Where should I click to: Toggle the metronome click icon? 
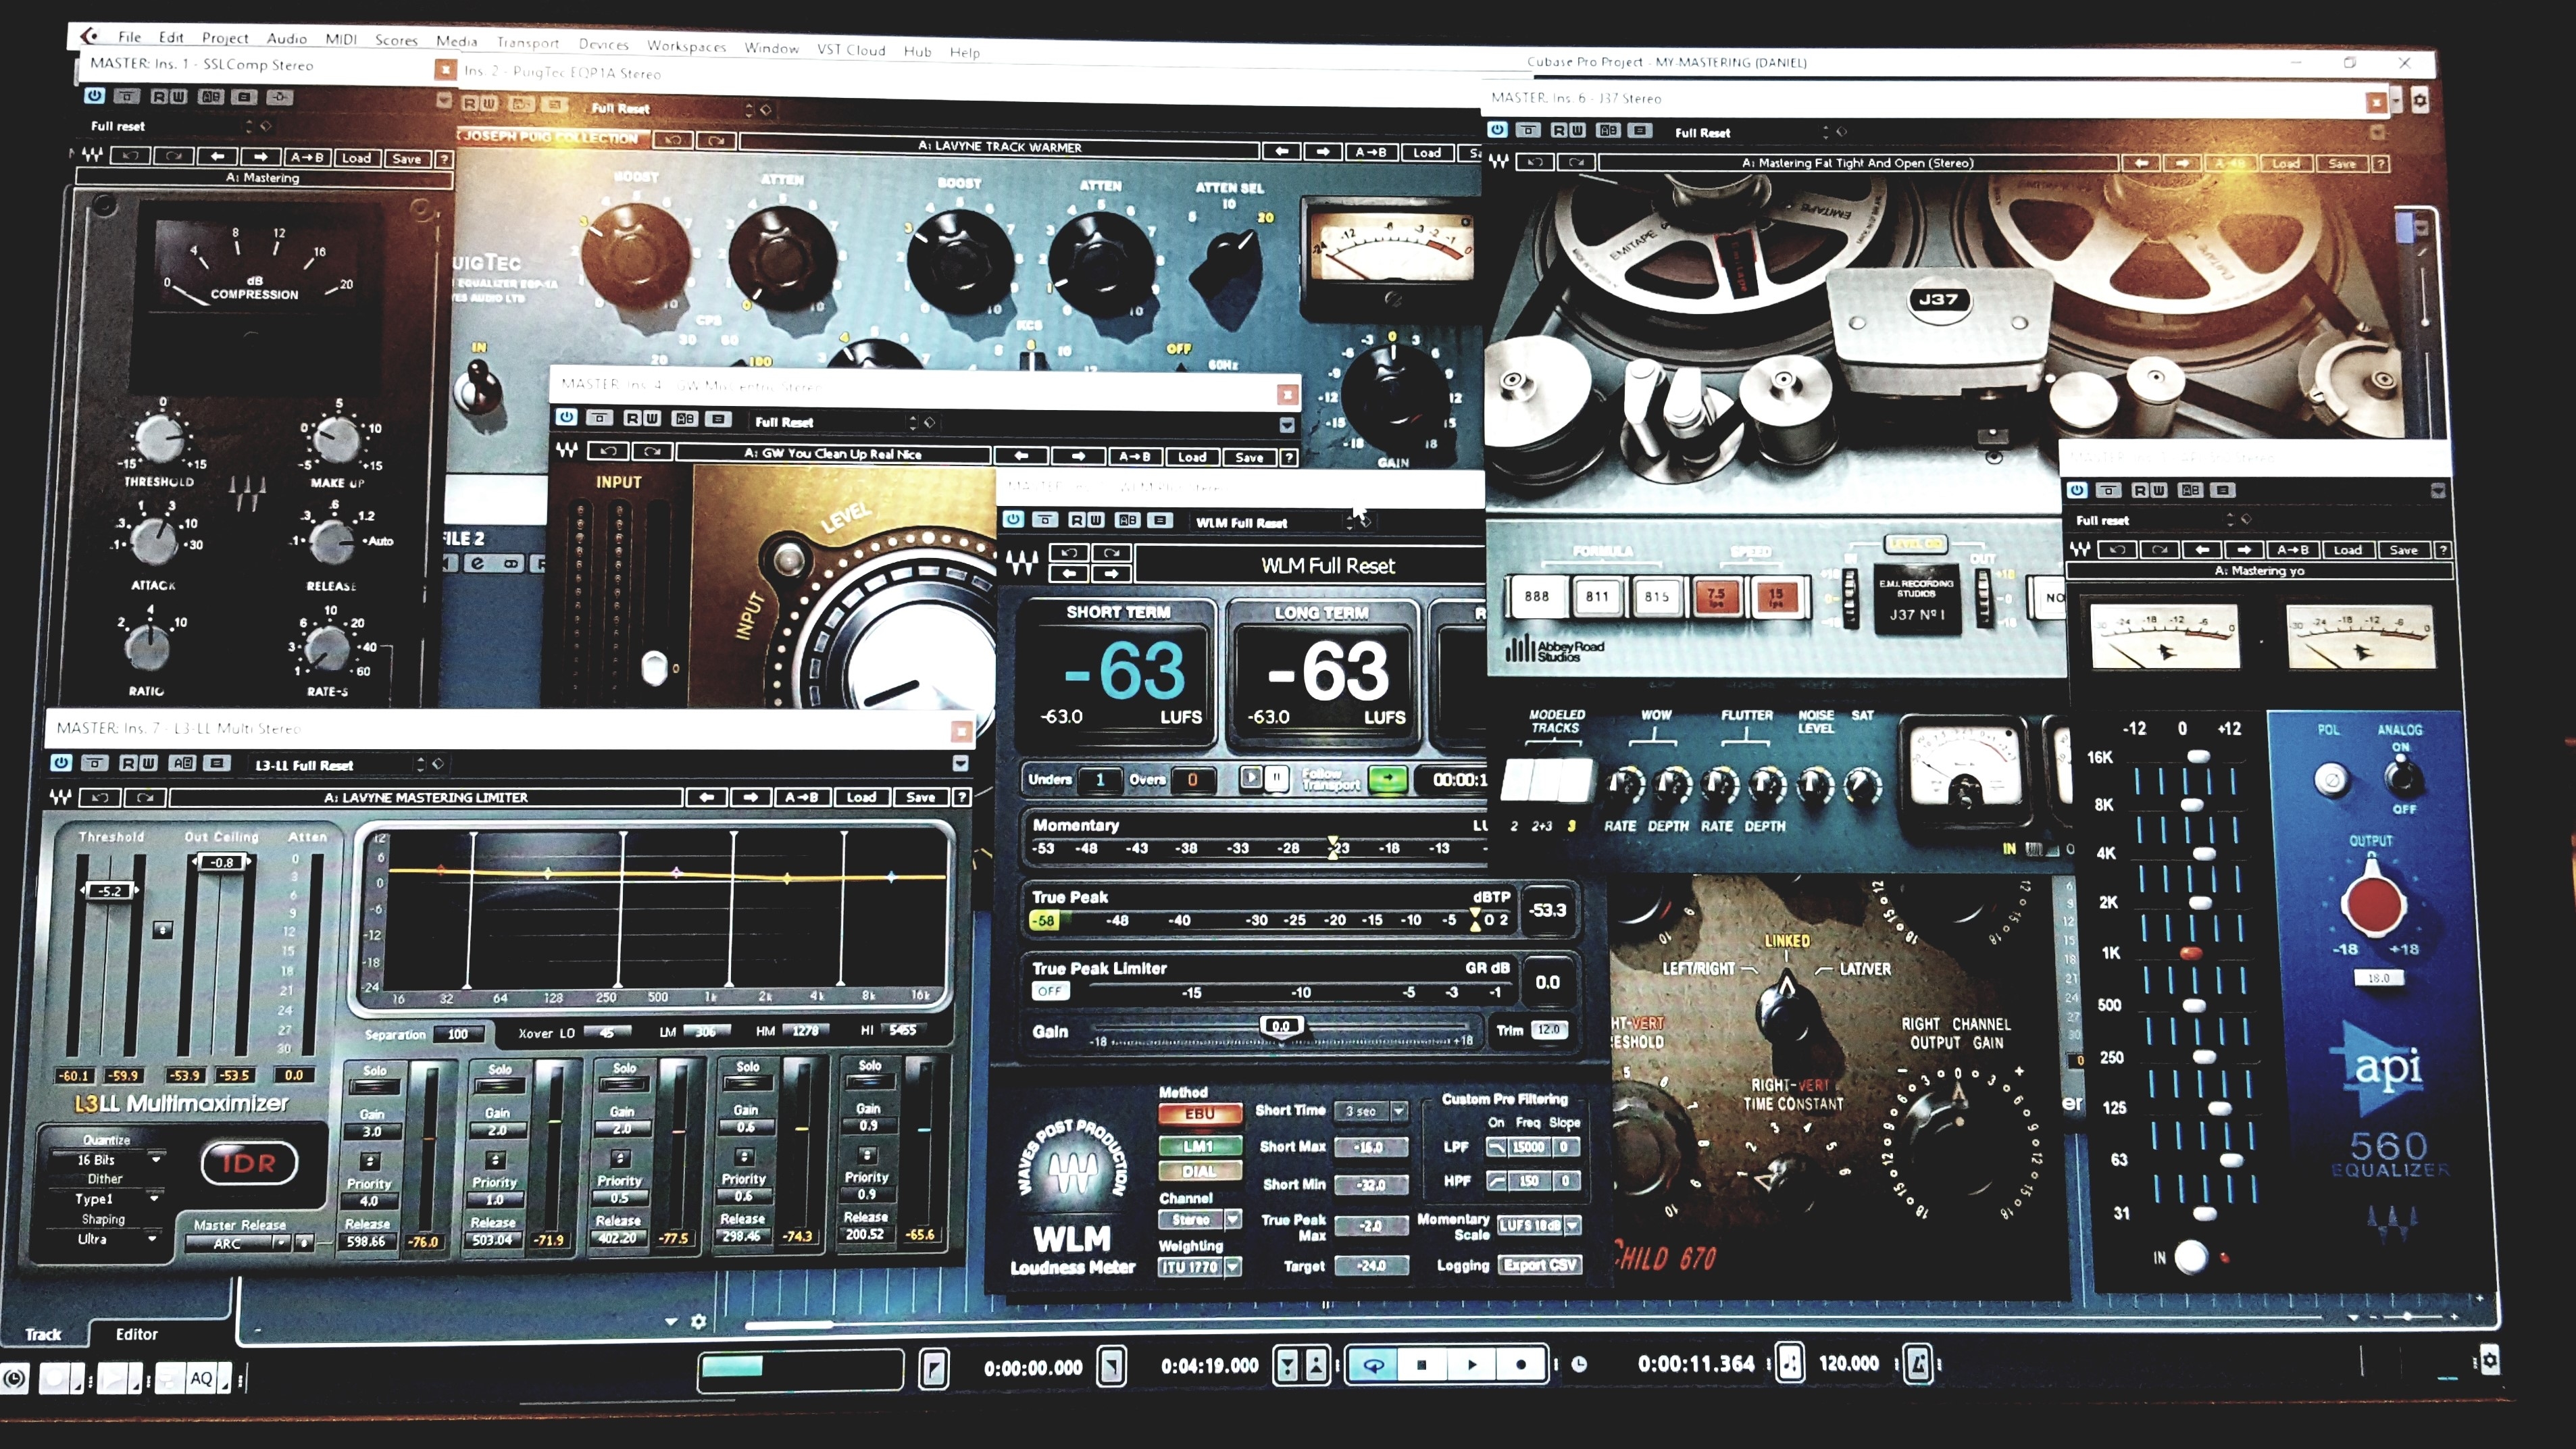coord(1918,1363)
